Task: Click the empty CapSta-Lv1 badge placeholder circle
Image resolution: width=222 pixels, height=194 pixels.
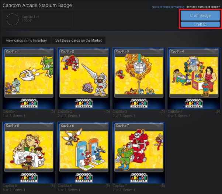Action: [13, 20]
